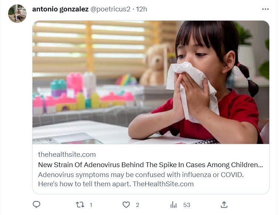Open the thehealthsite.com domain link
Screen dimensions: 280x215
(x=67, y=154)
